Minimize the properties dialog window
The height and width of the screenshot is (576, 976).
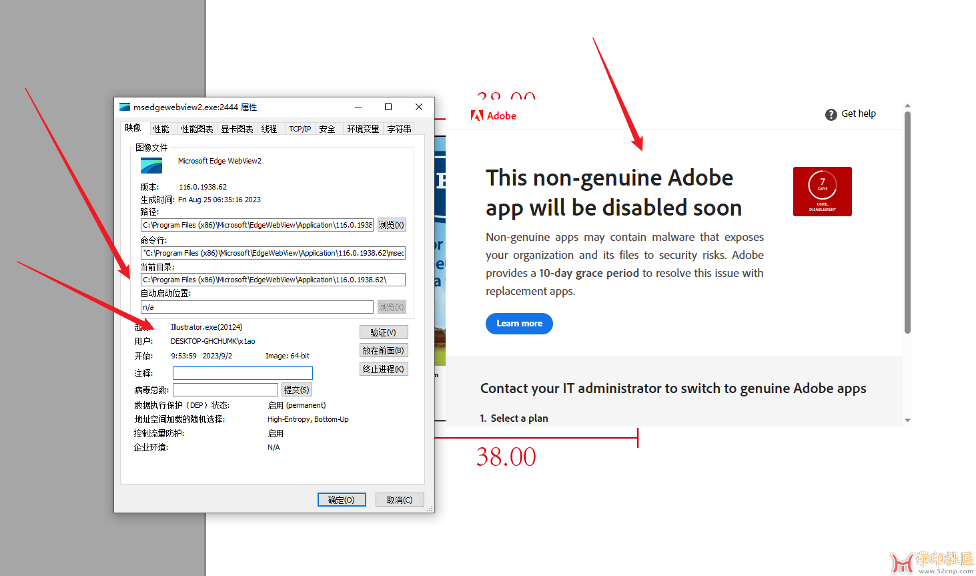pos(358,107)
